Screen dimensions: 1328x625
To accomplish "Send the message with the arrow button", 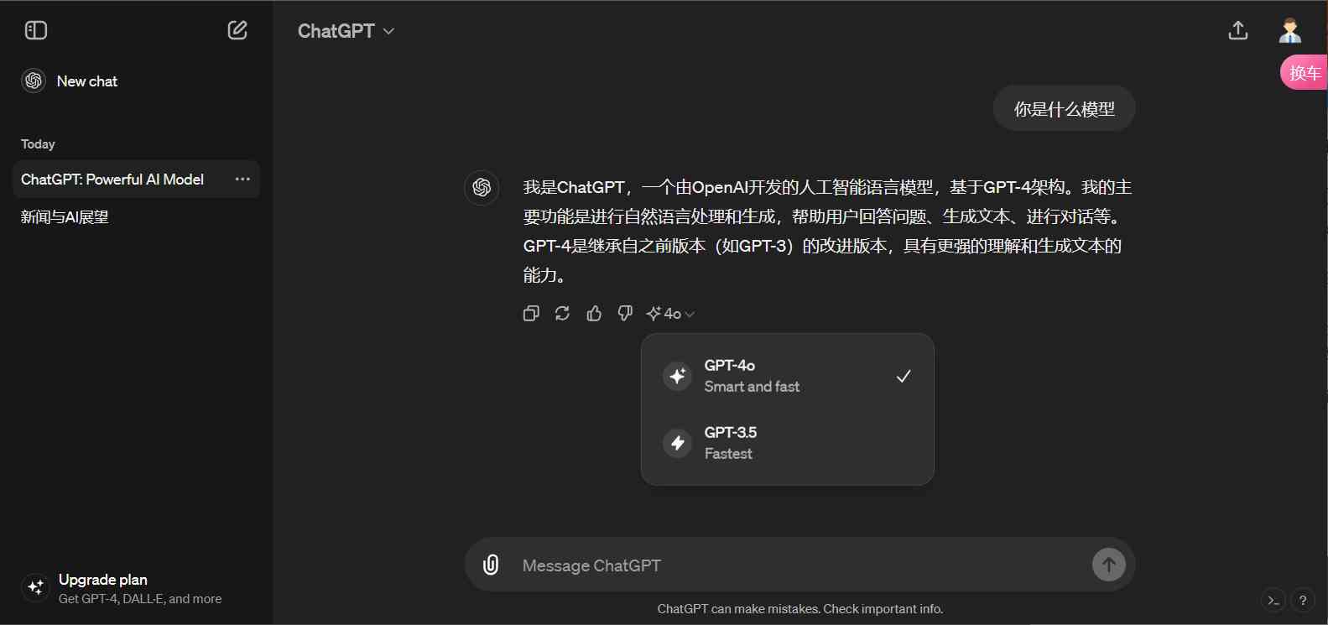I will [1109, 565].
